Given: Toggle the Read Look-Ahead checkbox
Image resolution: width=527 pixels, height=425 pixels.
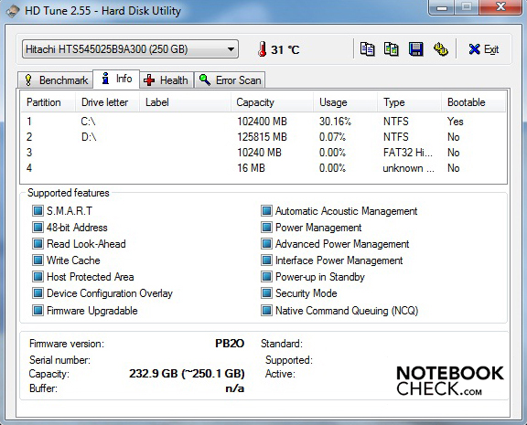Looking at the screenshot, I should tap(38, 244).
